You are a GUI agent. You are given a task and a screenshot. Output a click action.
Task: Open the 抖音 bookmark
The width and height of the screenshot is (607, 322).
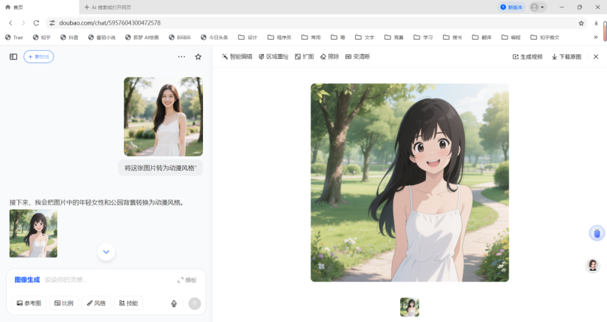(69, 37)
